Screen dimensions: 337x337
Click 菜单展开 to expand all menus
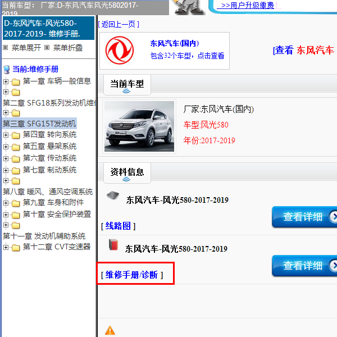coord(26,48)
